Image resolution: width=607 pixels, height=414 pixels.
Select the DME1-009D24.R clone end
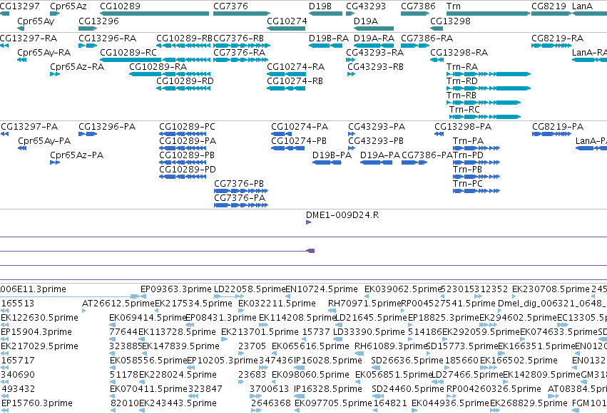click(x=309, y=222)
